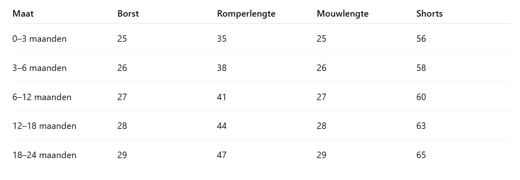Click the Borst column header

tap(128, 14)
